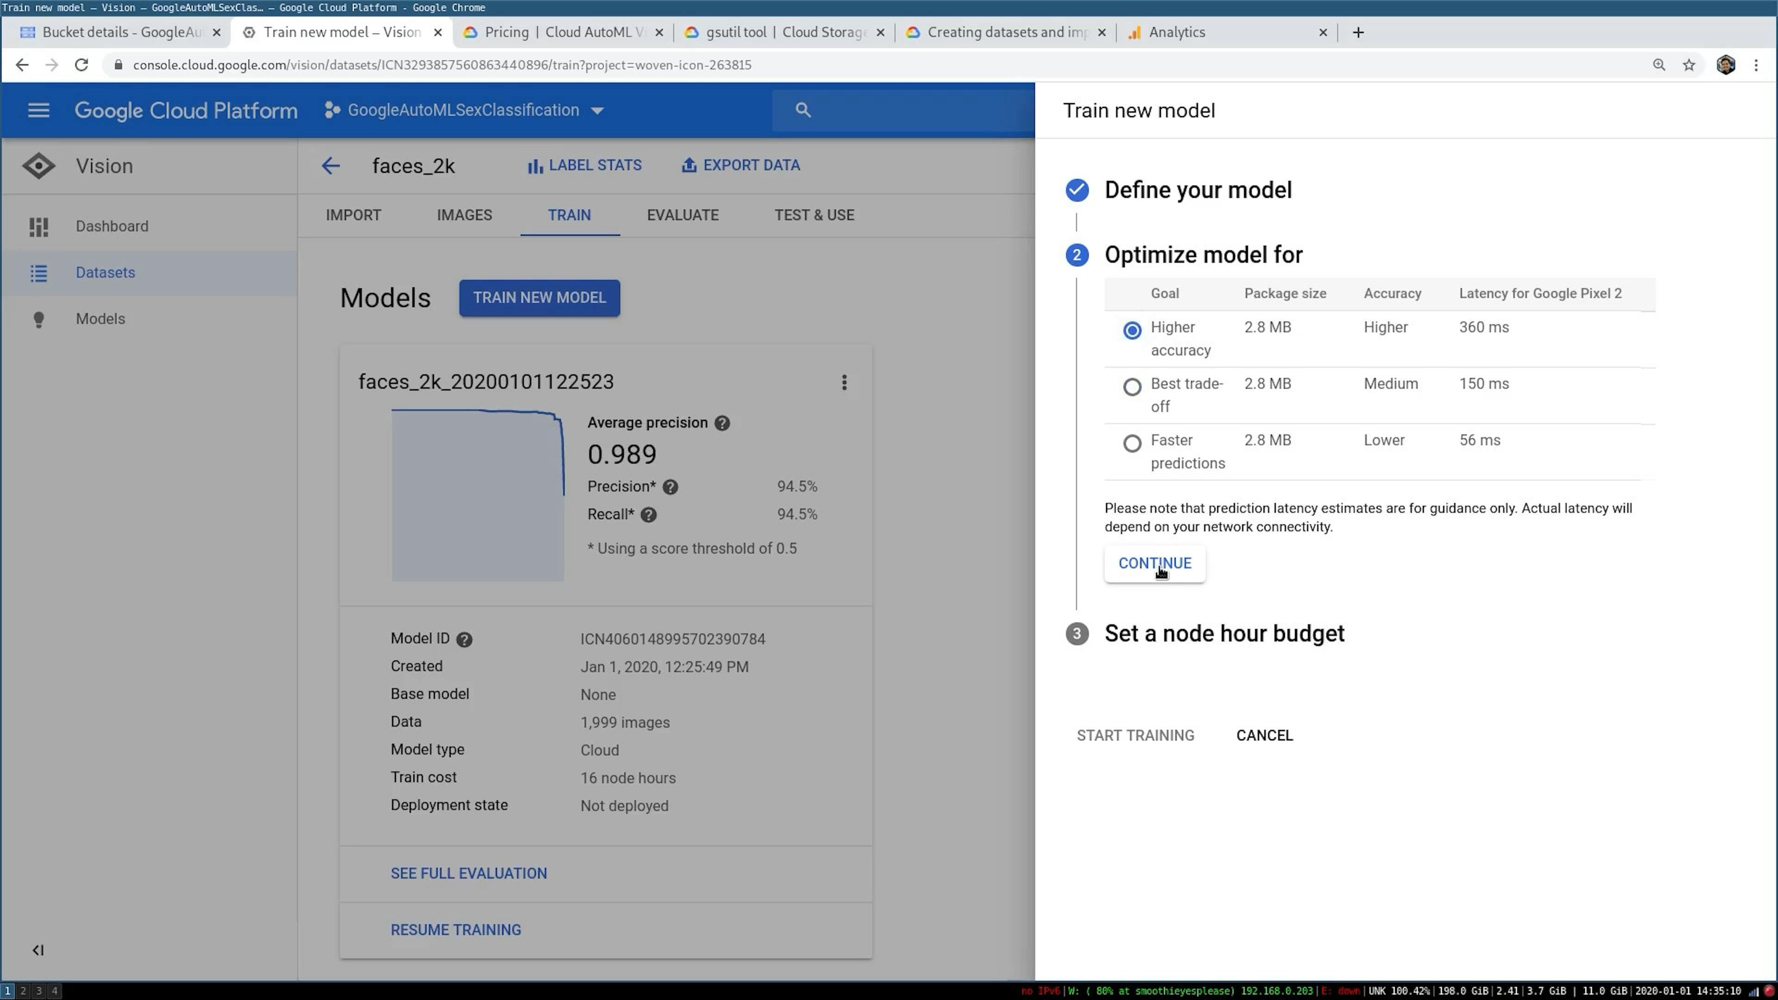This screenshot has height=1000, width=1778.
Task: Switch to the IMPORT tab
Action: tap(353, 215)
